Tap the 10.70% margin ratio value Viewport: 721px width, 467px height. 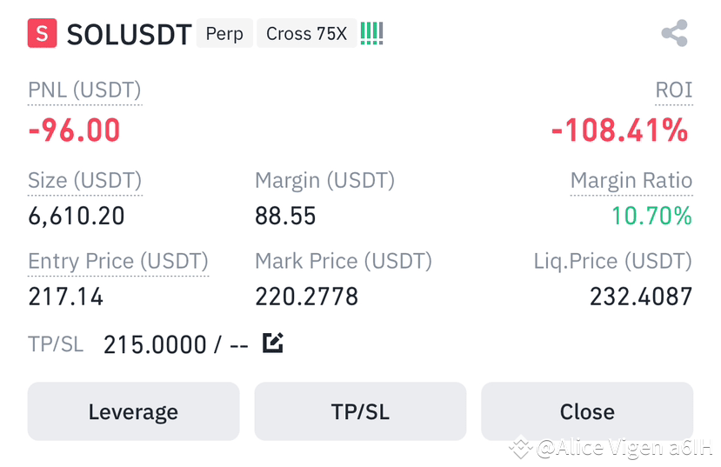point(651,216)
